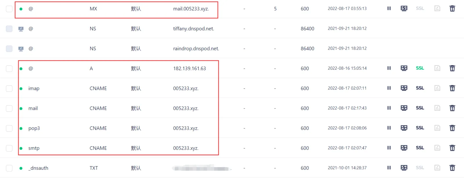Click SSL icon on the smtp row

(x=420, y=147)
